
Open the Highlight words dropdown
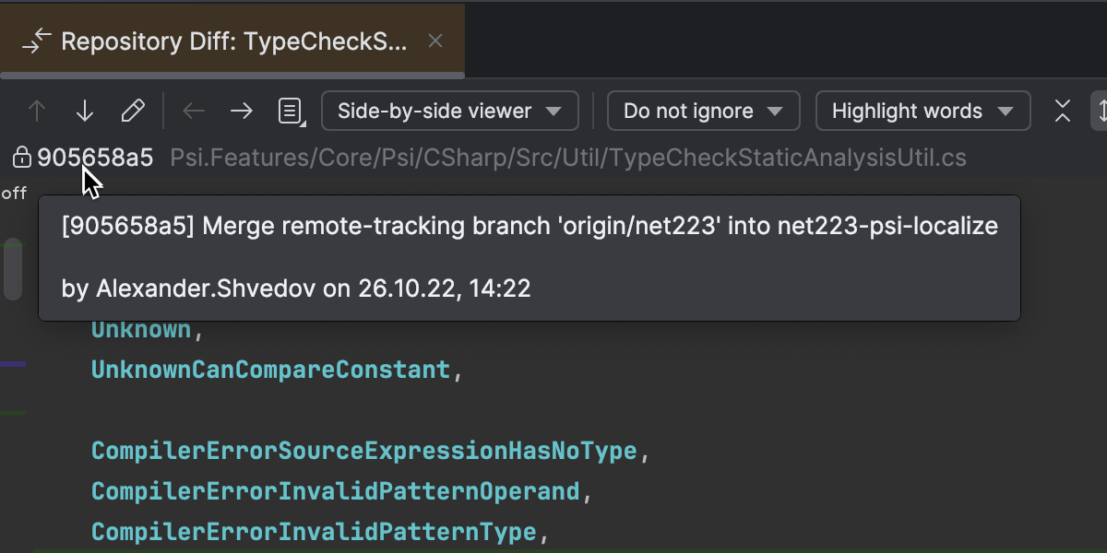click(922, 112)
